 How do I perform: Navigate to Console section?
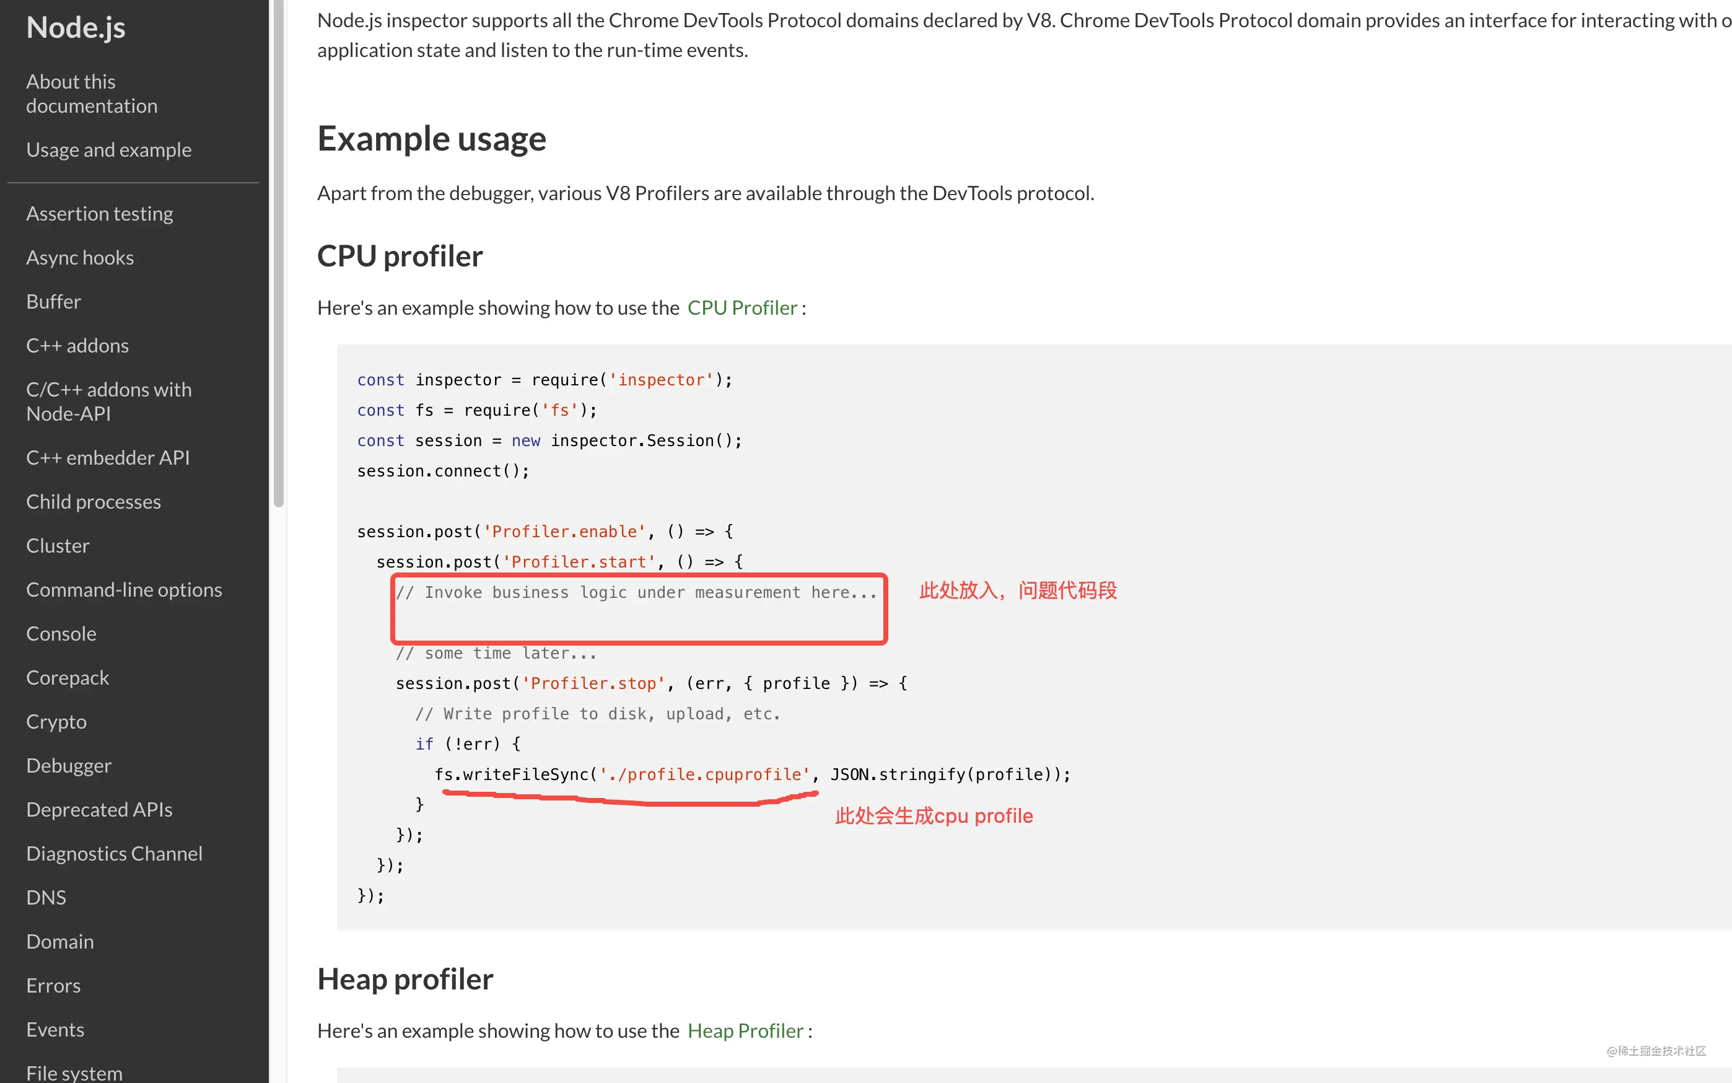(63, 631)
